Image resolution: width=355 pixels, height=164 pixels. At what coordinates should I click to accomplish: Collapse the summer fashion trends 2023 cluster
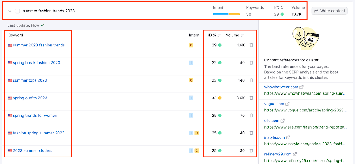[x=10, y=11]
